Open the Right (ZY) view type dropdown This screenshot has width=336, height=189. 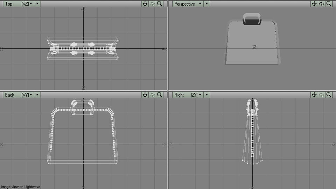188,95
